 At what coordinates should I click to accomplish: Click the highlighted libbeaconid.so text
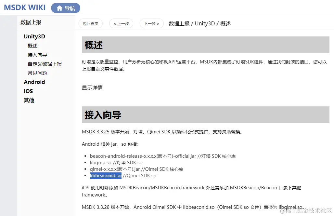pos(106,176)
